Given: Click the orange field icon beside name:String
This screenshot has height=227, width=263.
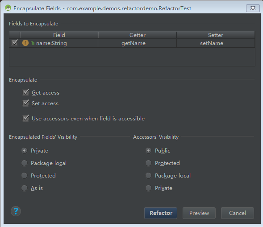Looking at the screenshot, I should (x=25, y=43).
